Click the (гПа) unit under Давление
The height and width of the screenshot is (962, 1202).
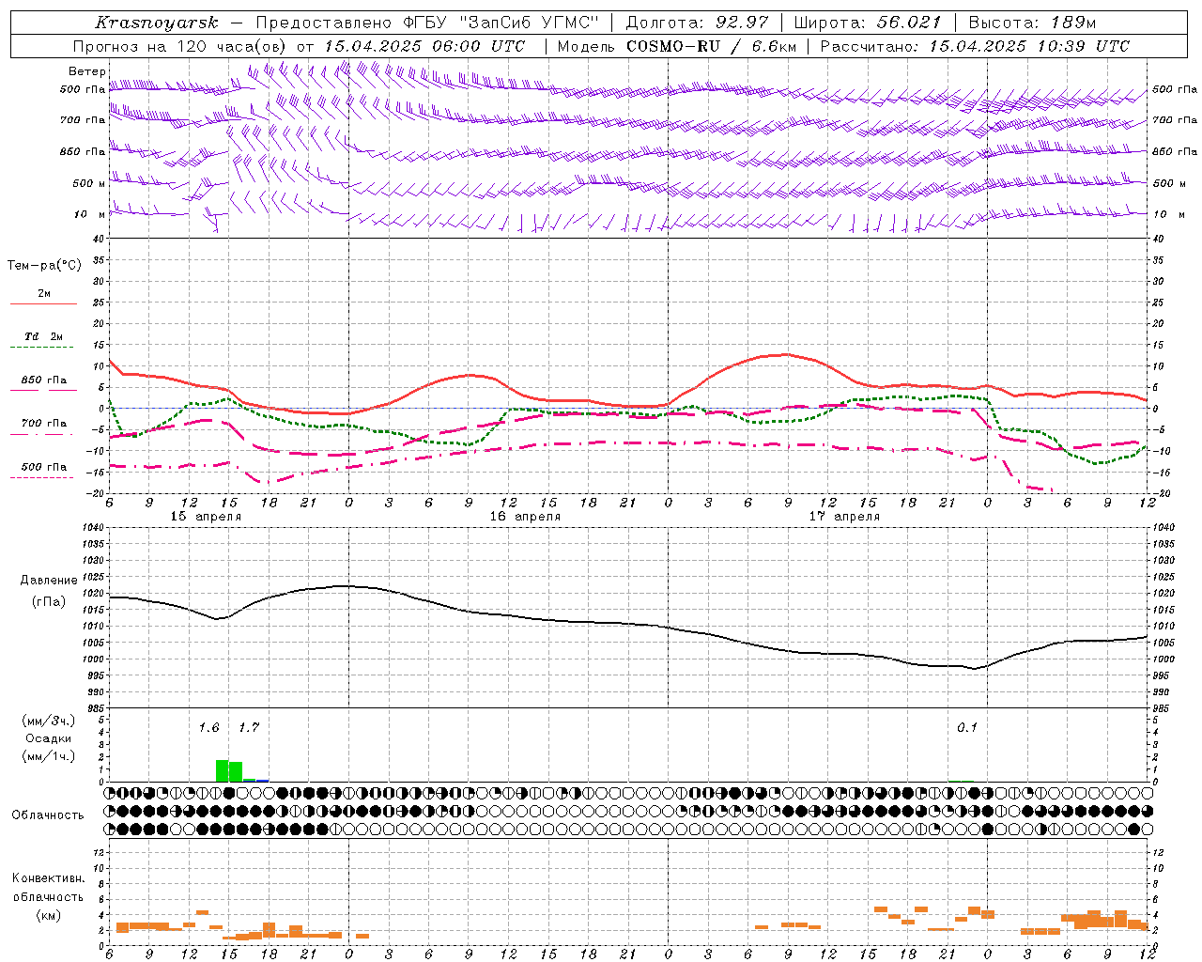pyautogui.click(x=49, y=601)
